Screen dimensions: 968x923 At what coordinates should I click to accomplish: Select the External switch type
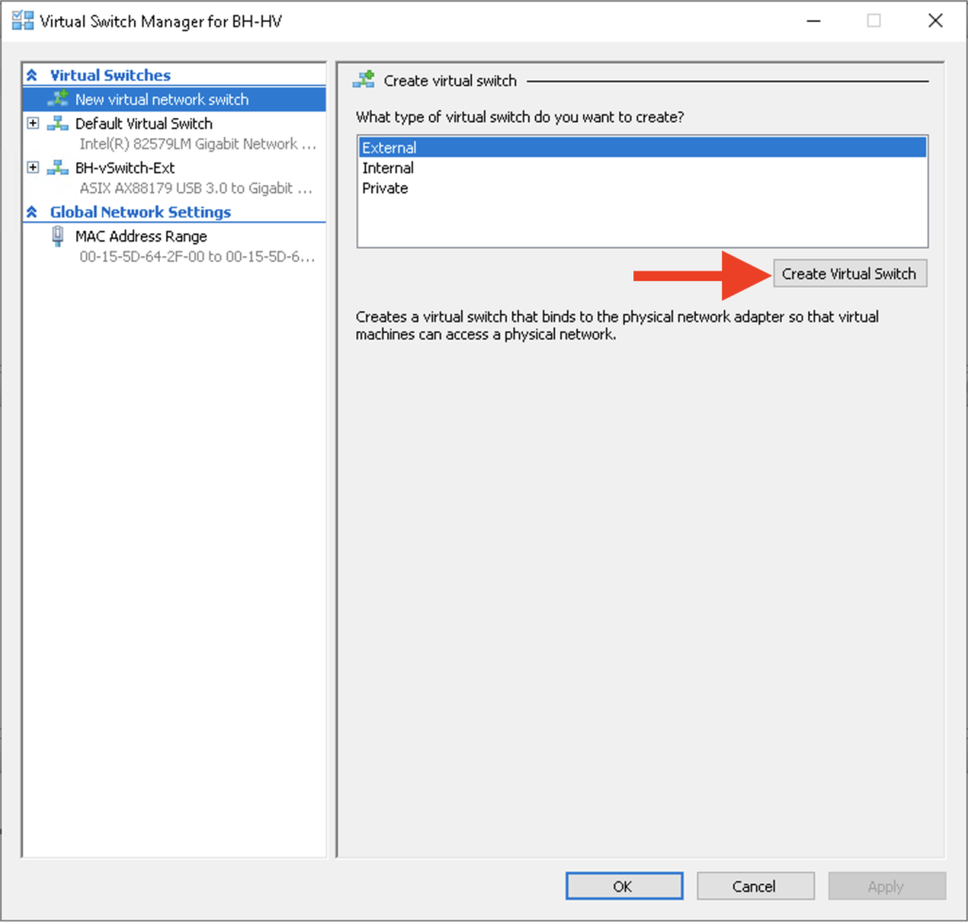642,148
